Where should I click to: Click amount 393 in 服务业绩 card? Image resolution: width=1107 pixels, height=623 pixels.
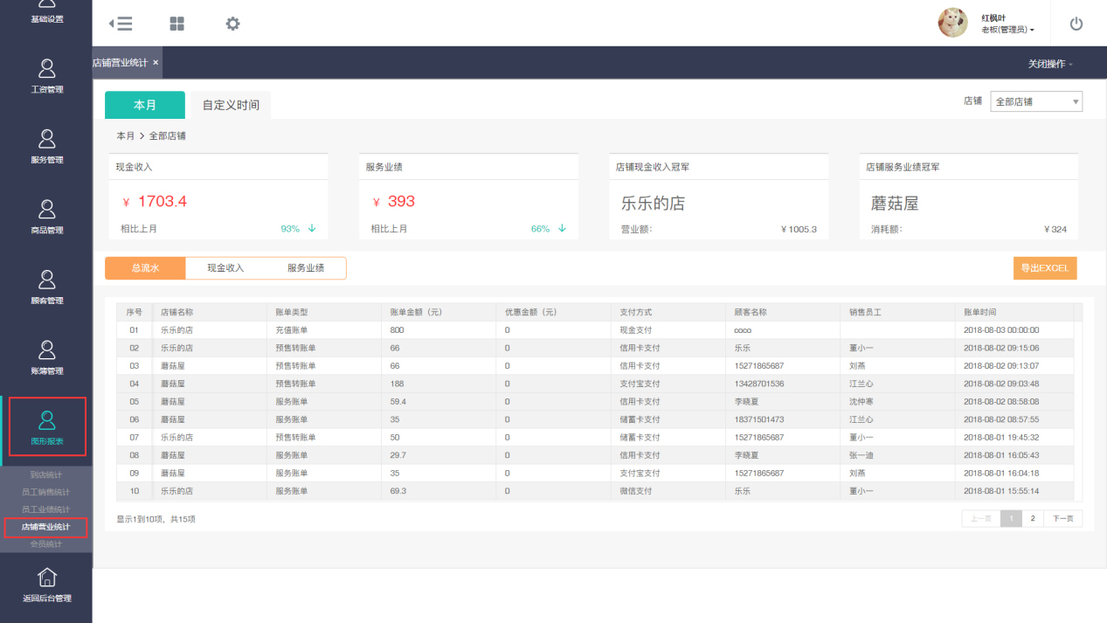click(401, 201)
